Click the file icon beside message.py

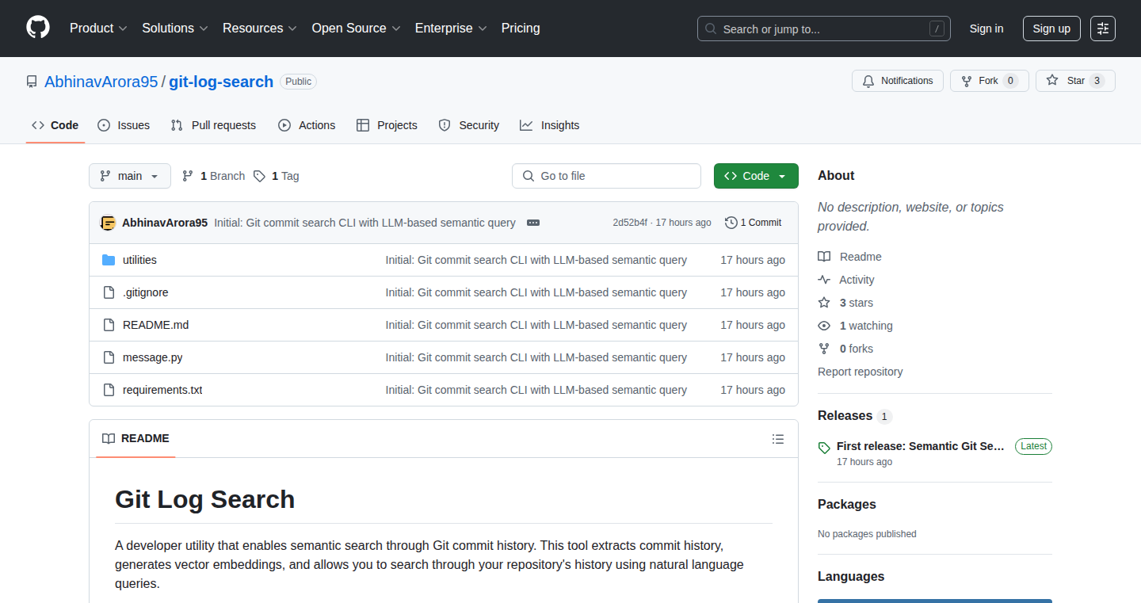click(109, 357)
